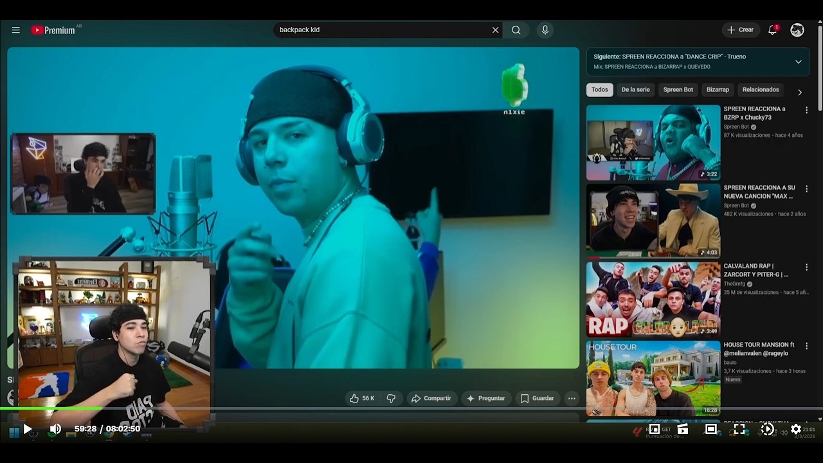Submit search with magnifier button
The height and width of the screenshot is (463, 823).
[516, 30]
